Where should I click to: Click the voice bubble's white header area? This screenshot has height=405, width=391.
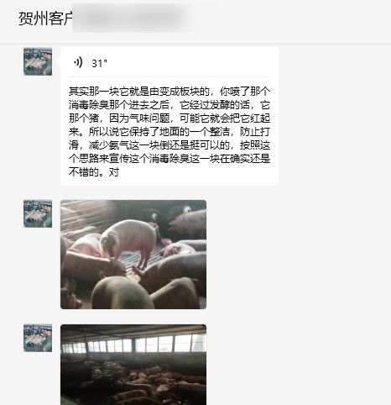[x=169, y=62]
